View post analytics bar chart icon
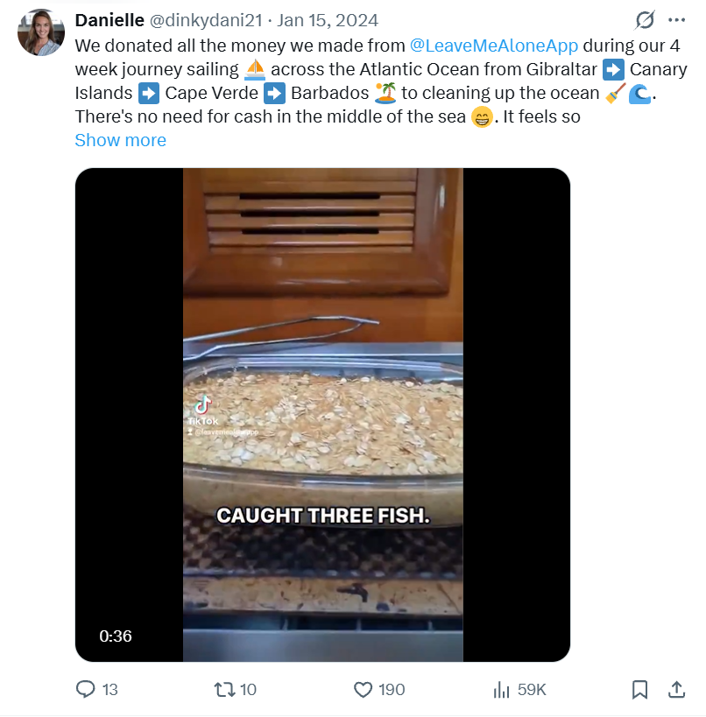Screen dimensions: 706x717 pos(502,689)
